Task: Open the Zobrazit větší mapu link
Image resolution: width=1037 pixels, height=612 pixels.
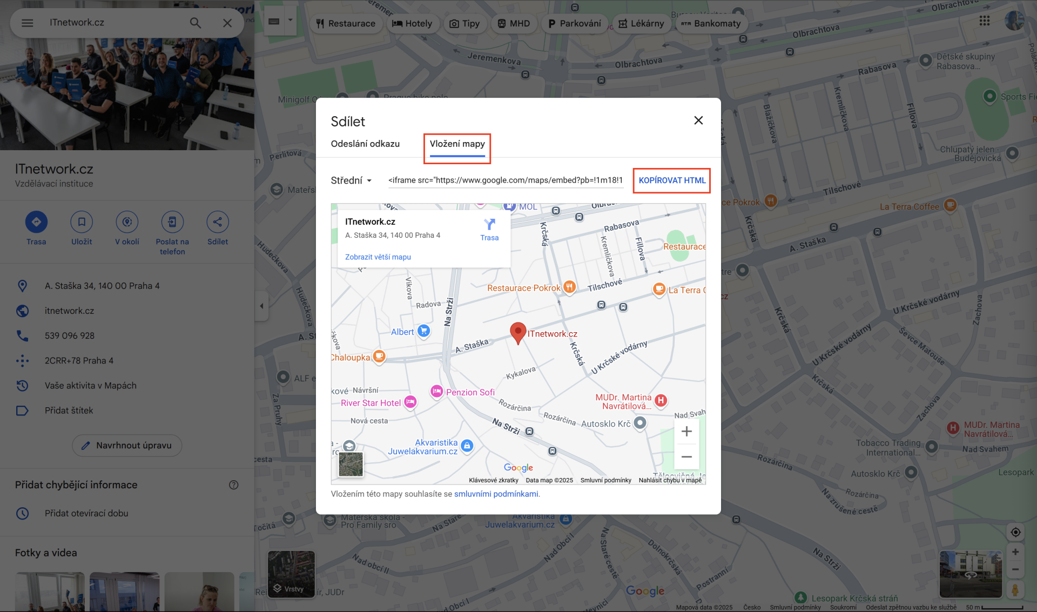Action: (377, 257)
